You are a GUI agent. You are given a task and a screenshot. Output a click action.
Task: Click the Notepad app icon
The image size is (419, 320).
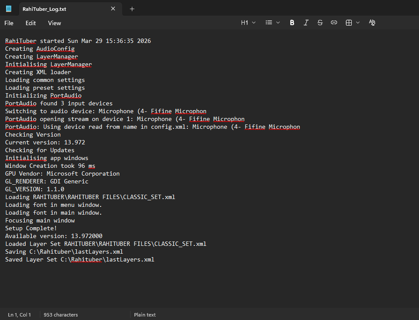point(9,9)
